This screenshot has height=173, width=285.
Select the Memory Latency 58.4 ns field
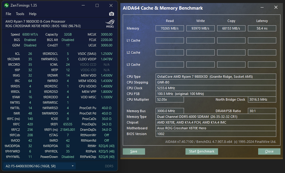[x=262, y=28]
